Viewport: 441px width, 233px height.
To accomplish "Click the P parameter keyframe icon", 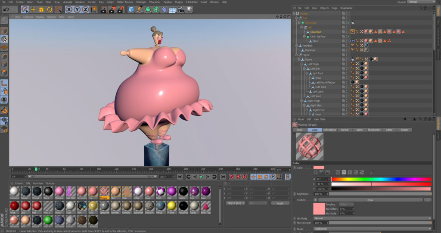I will [273, 177].
